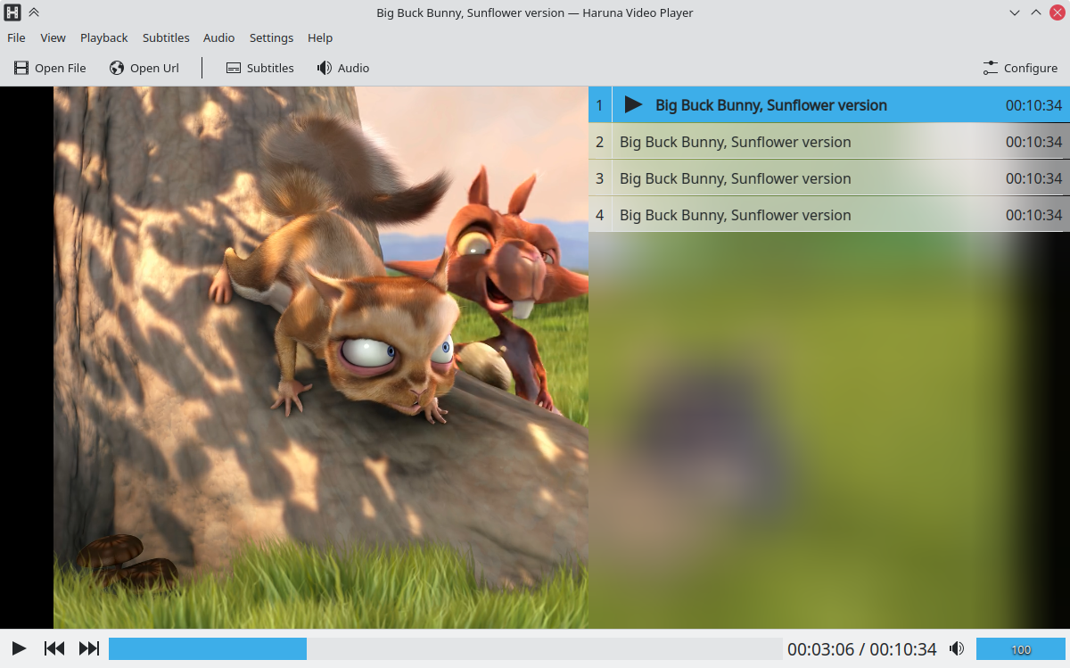
Task: Select playlist item 1 Big Buck Bunny
Action: click(829, 105)
